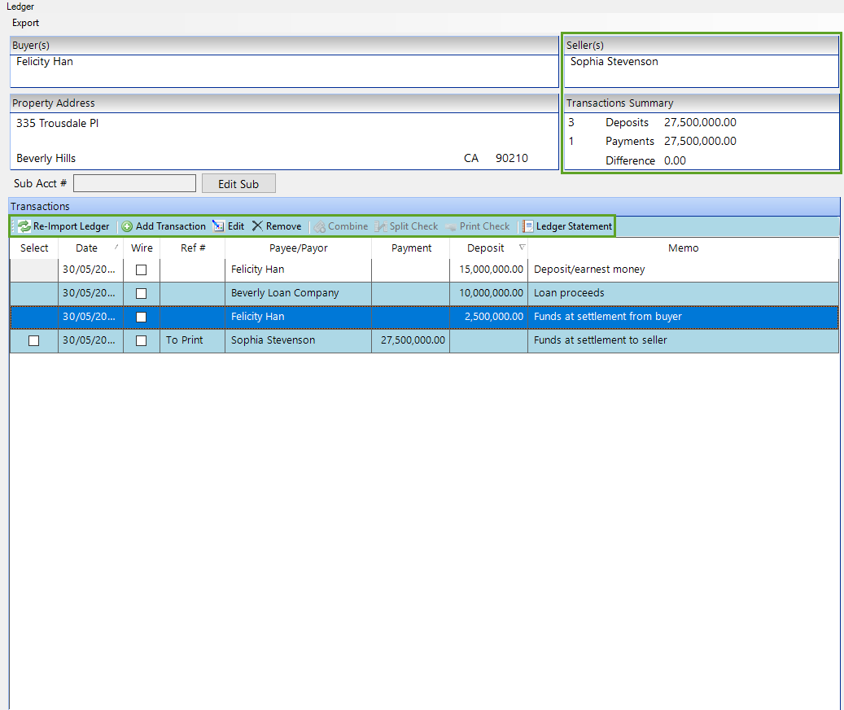Sort by the Date column header

[x=86, y=248]
